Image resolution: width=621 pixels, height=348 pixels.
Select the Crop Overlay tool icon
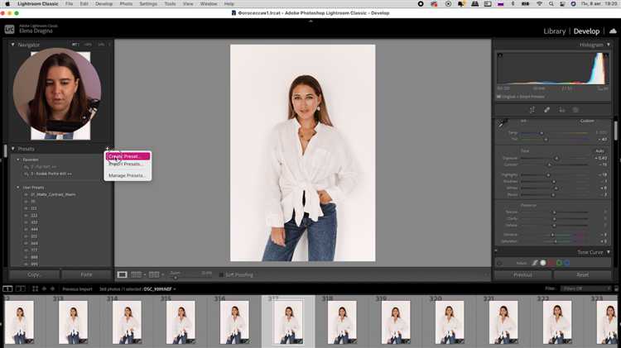coord(532,109)
